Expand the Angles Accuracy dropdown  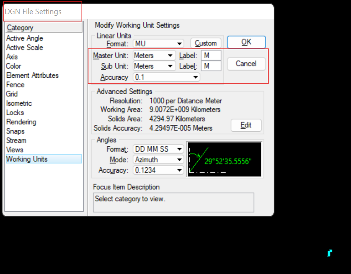(158, 170)
